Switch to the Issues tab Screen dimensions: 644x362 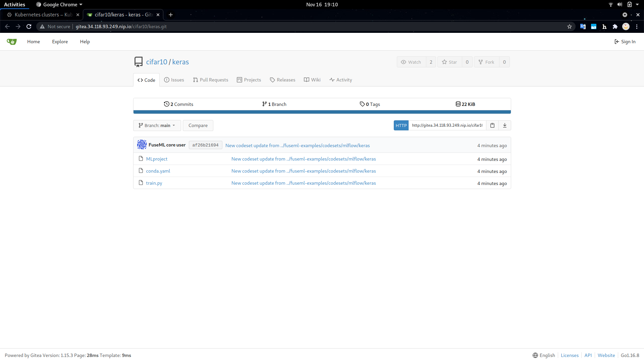(174, 80)
